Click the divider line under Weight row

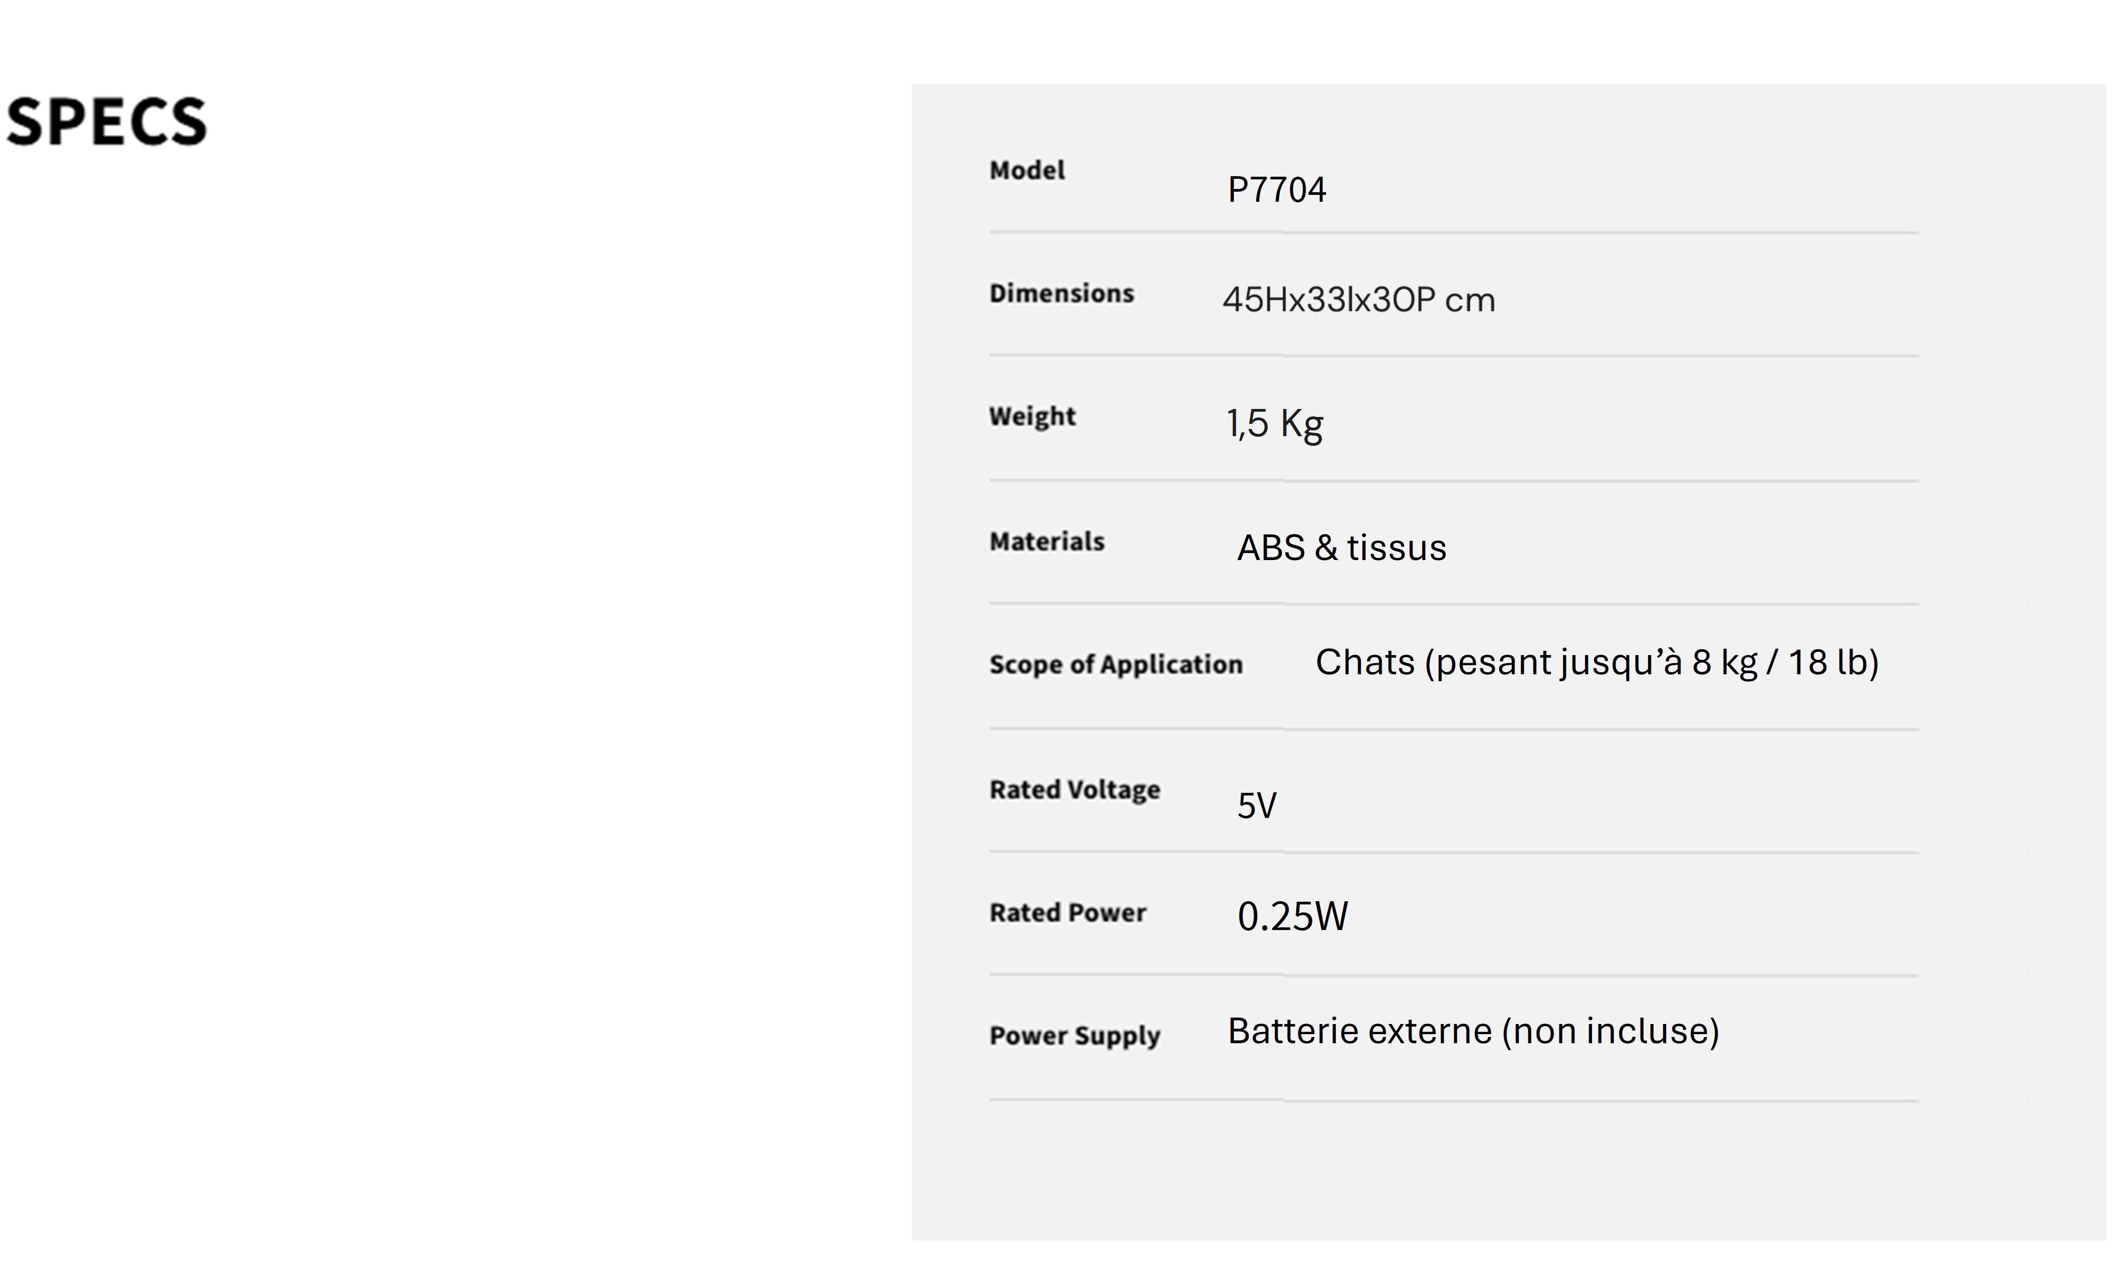[x=1453, y=480]
